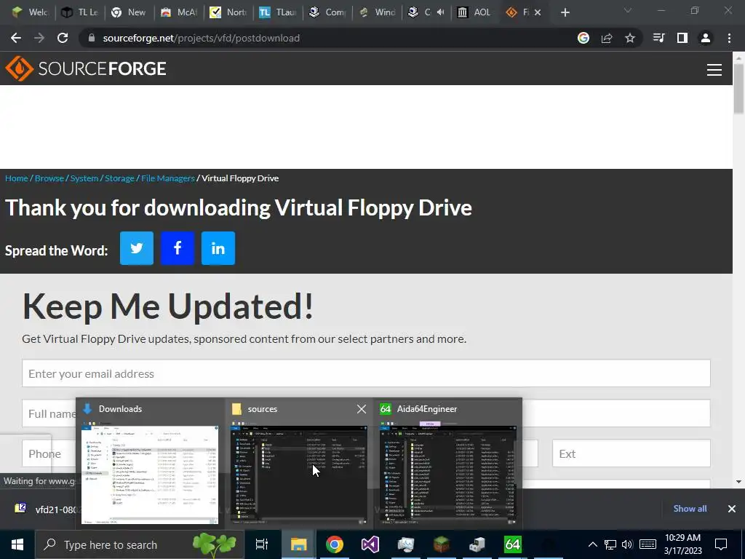
Task: Click the site lock icon in the address bar
Action: (x=92, y=38)
